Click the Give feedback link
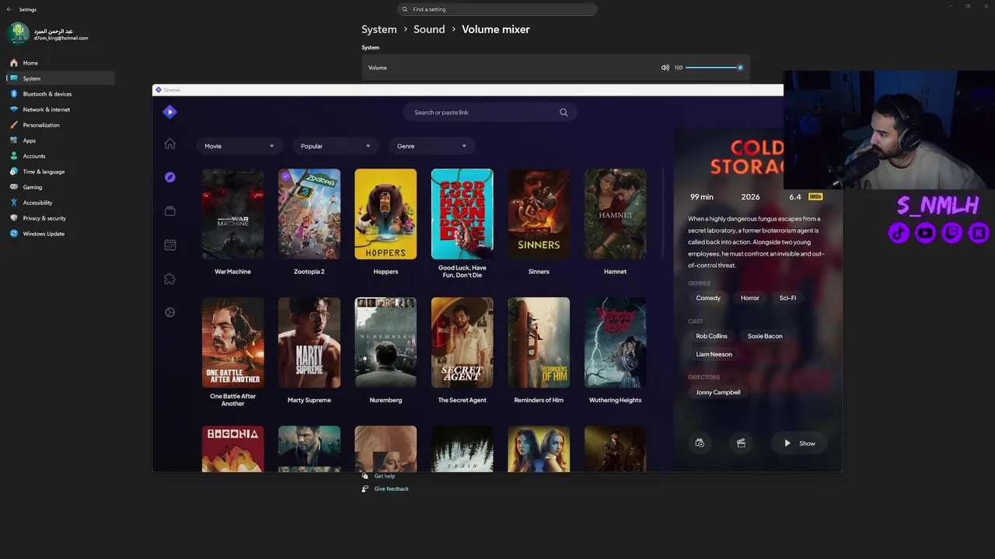 tap(391, 489)
